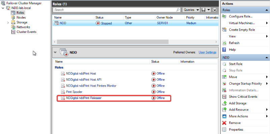Viewport: 270px width, 134px height.
Task: Click the Refresh icon in Actions
Action: (224, 43)
